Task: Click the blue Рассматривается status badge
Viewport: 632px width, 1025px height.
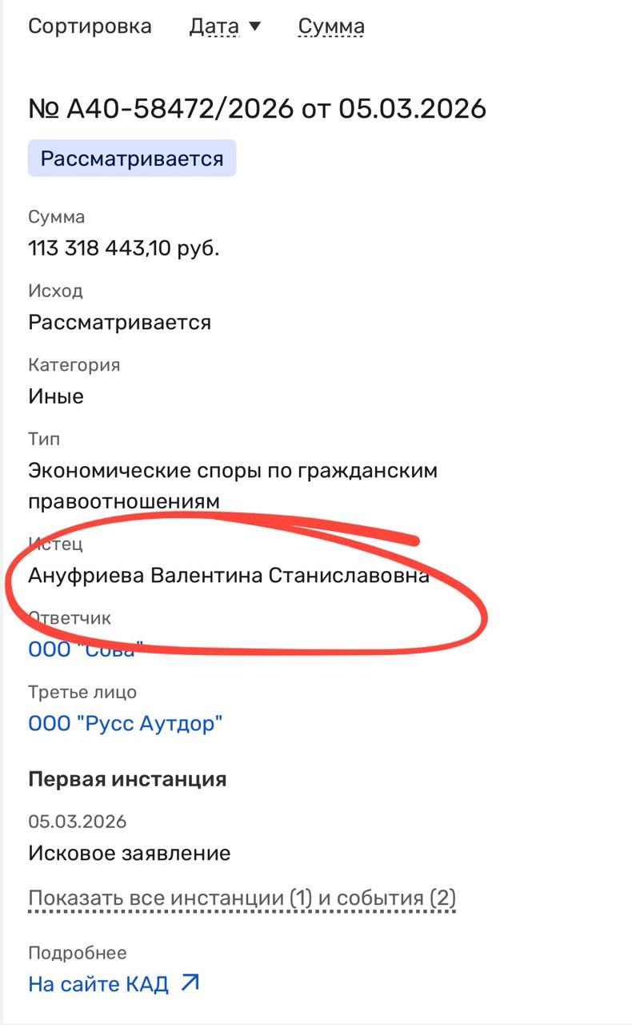Action: 132,159
